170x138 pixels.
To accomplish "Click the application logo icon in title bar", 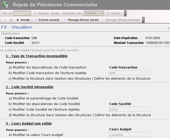I will [5, 5].
